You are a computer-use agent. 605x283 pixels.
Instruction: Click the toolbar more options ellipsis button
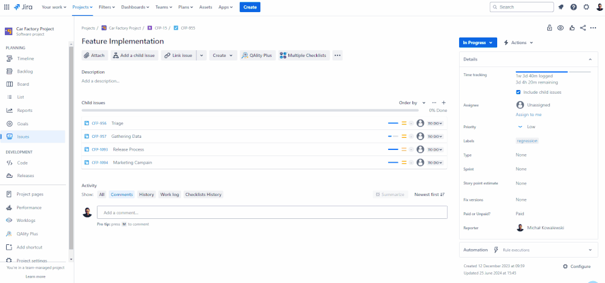[337, 56]
